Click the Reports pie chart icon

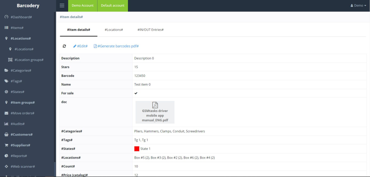coord(7,156)
